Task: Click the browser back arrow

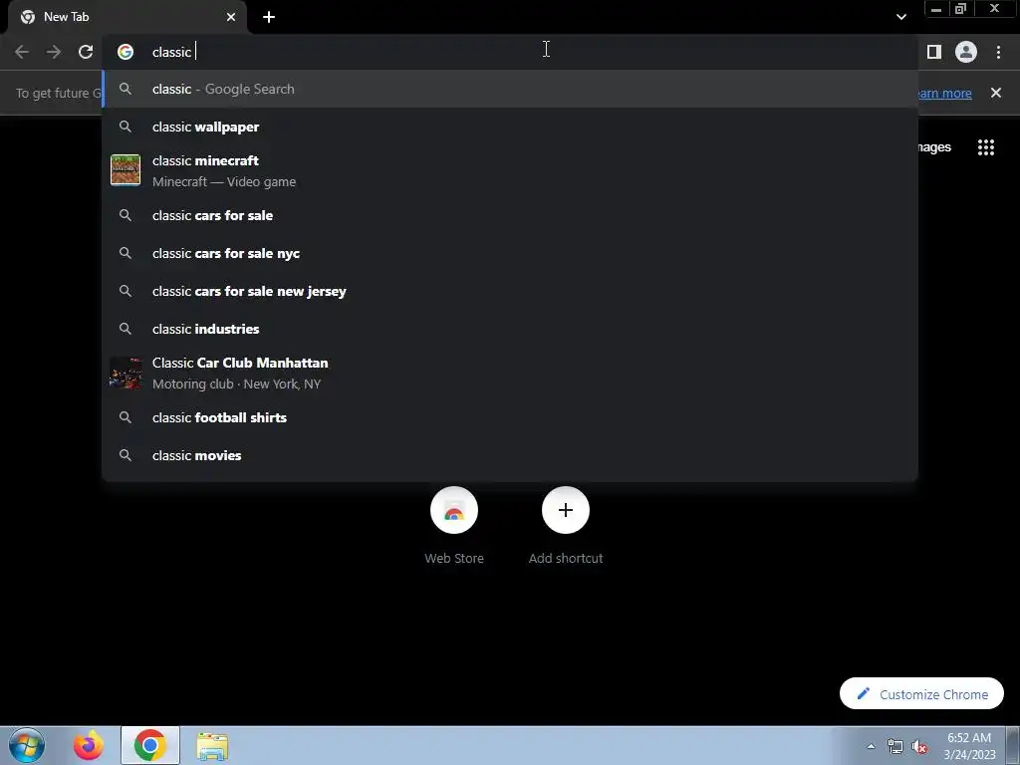Action: click(22, 52)
